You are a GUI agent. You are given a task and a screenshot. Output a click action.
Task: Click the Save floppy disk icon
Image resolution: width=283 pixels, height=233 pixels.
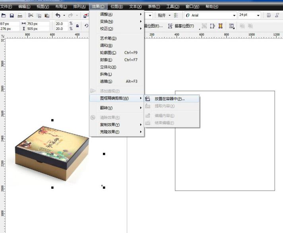[12, 16]
